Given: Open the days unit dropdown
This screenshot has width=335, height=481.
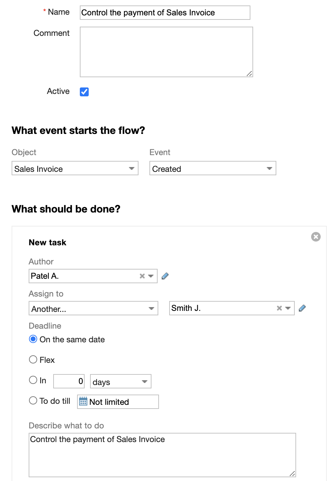Looking at the screenshot, I should pos(121,381).
